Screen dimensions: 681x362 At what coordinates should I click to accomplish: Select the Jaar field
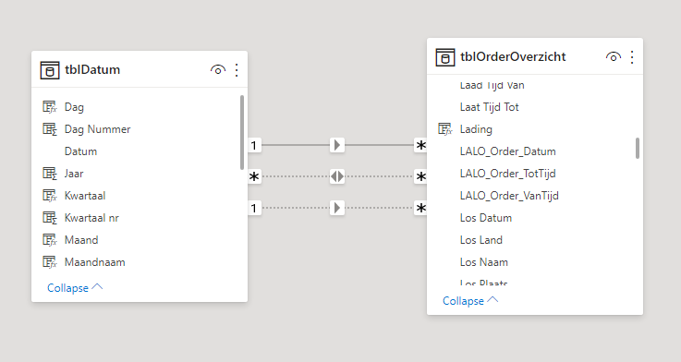(74, 174)
